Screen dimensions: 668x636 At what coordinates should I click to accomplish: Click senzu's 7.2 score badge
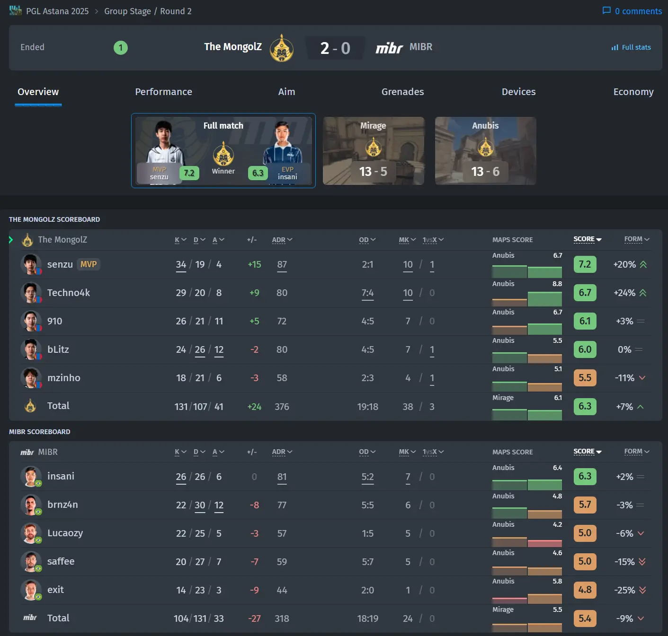click(585, 264)
